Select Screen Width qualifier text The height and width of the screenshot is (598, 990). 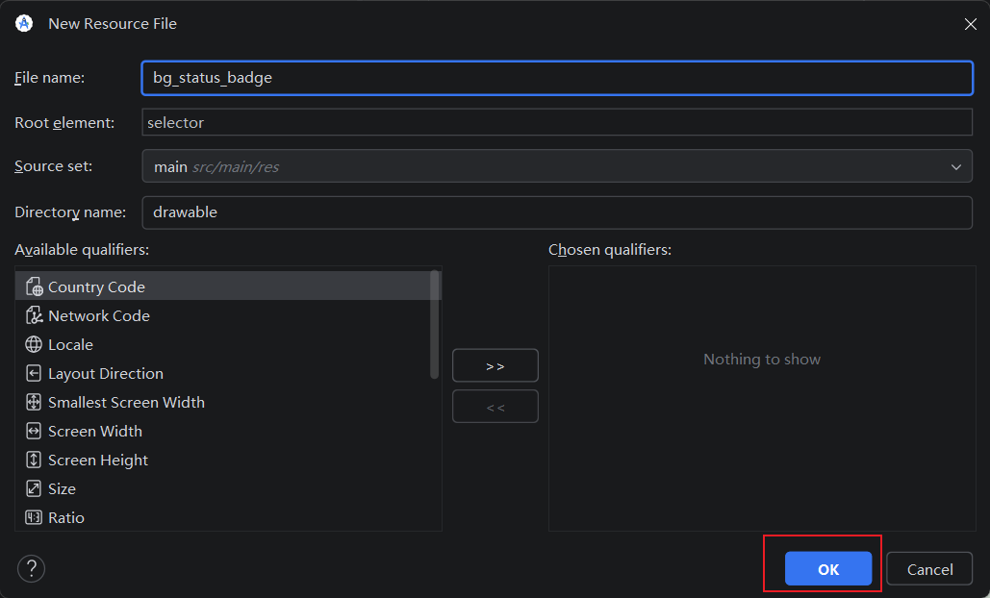pyautogui.click(x=95, y=432)
